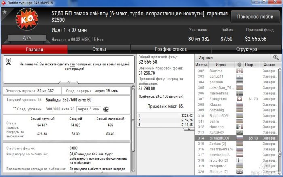Switch to the Главная tab
Image resolution: width=283 pixels, height=177 pixels.
[x=34, y=49]
